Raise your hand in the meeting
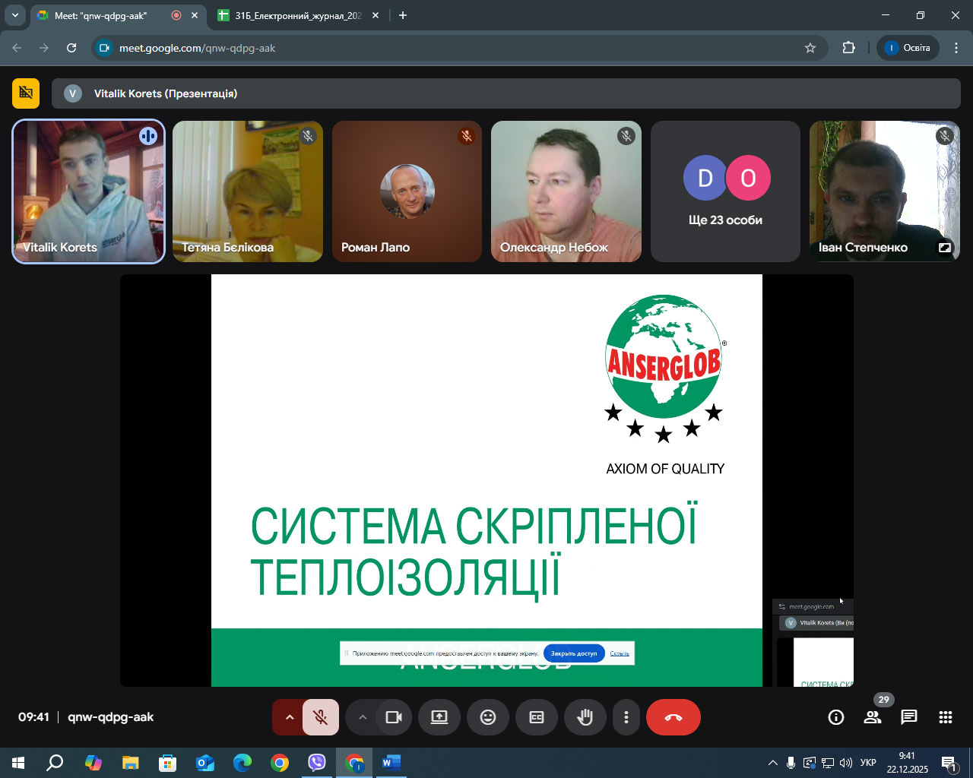Viewport: 973px width, 778px height. point(585,717)
